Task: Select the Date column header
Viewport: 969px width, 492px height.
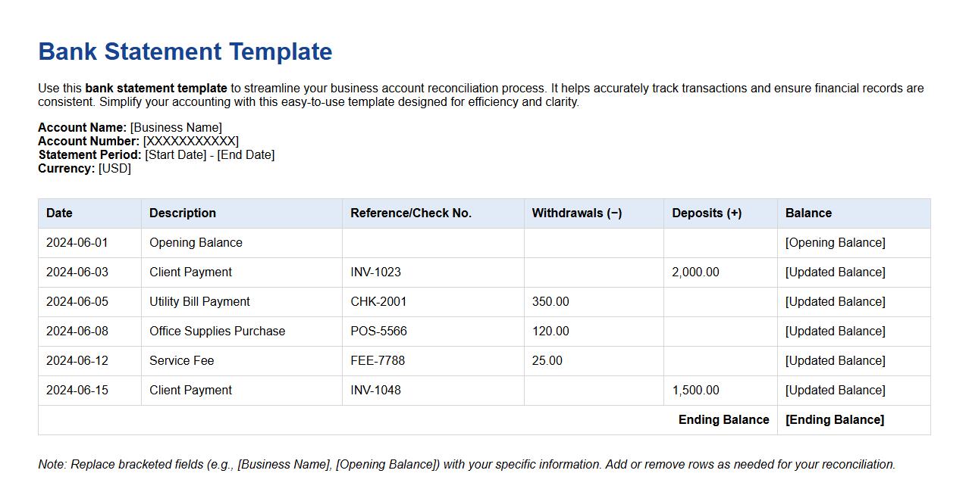Action: [59, 213]
